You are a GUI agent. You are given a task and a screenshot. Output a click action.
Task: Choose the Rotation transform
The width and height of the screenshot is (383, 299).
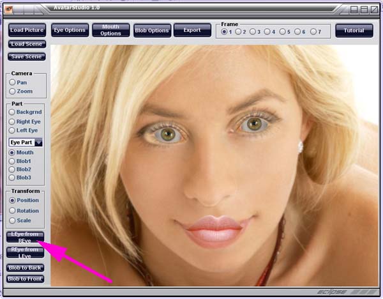(x=12, y=210)
